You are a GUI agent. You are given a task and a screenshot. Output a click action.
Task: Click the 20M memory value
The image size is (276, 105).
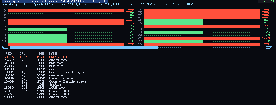[x=42, y=85]
